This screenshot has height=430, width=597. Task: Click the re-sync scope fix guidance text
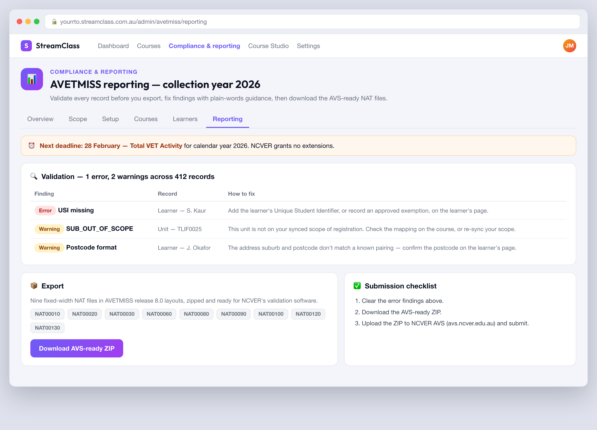(x=372, y=229)
